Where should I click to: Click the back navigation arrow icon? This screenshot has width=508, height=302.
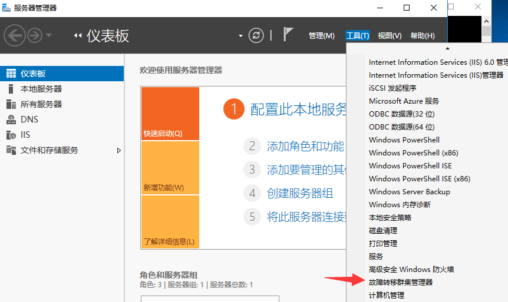pyautogui.click(x=14, y=35)
